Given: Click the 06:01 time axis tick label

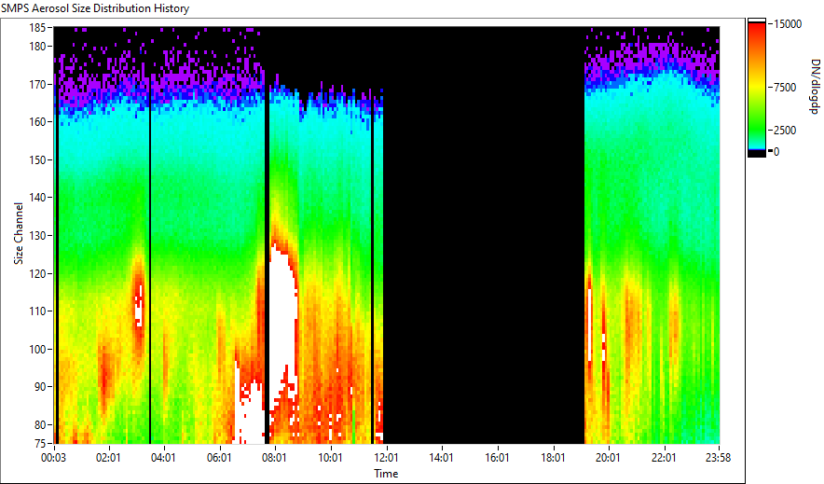Looking at the screenshot, I should [x=219, y=458].
